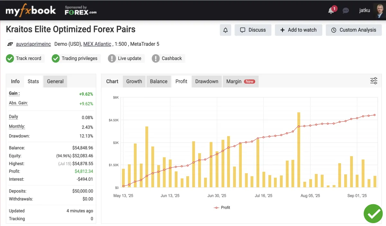This screenshot has height=226, width=386.
Task: Switch to the Drawdown chart tab
Action: click(207, 81)
